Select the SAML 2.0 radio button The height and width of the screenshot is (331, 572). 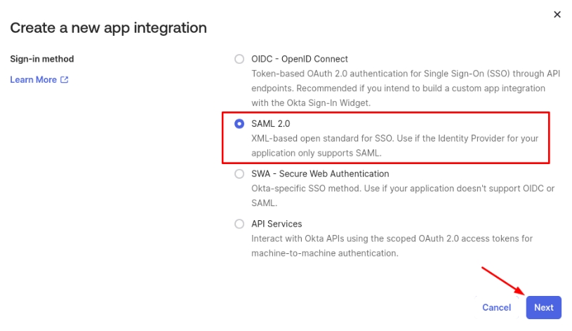[239, 124]
